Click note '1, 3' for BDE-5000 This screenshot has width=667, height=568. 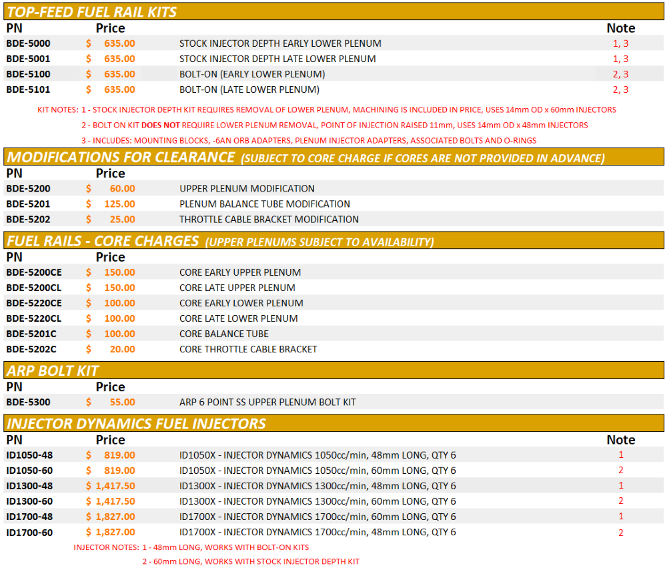point(620,43)
